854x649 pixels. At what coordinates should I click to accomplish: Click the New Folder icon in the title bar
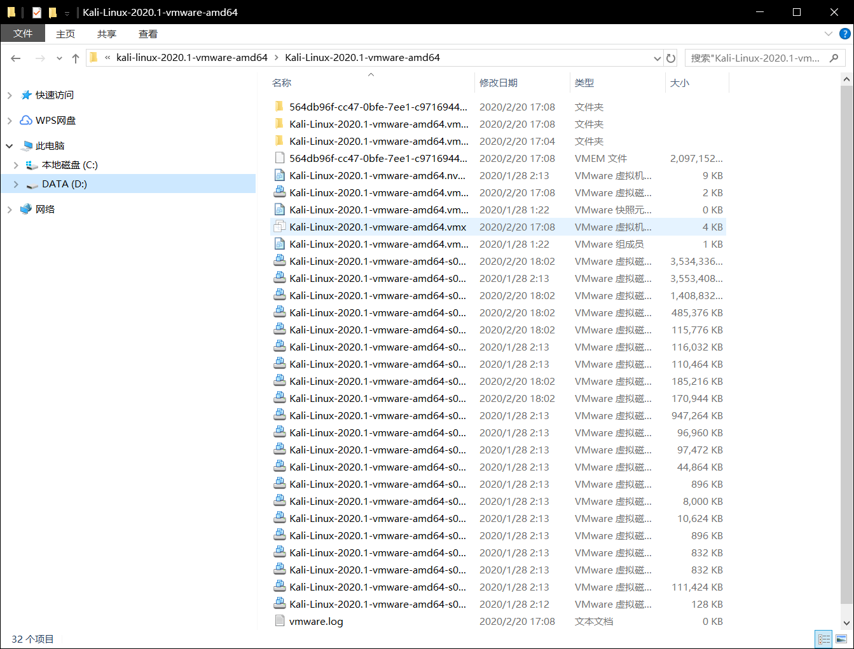[53, 12]
